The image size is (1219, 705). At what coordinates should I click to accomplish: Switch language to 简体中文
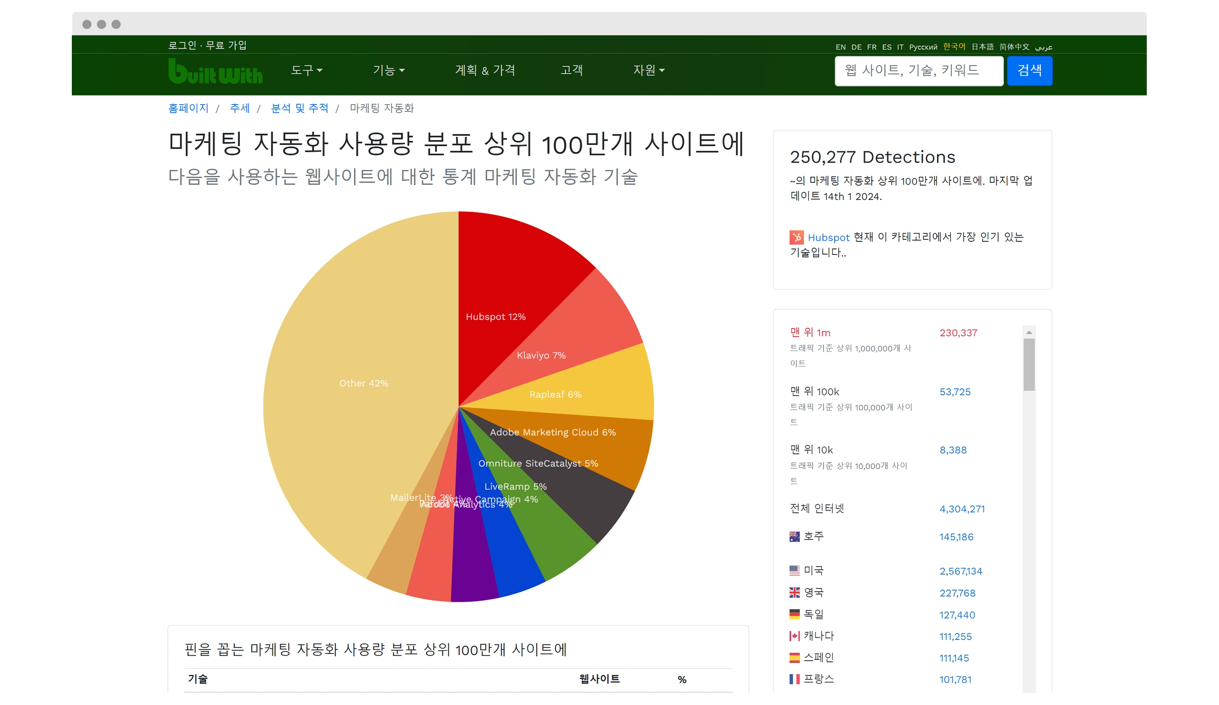(1014, 47)
